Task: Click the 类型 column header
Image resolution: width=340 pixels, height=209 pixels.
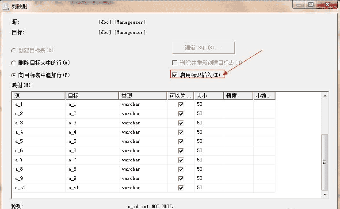Action: click(x=143, y=96)
